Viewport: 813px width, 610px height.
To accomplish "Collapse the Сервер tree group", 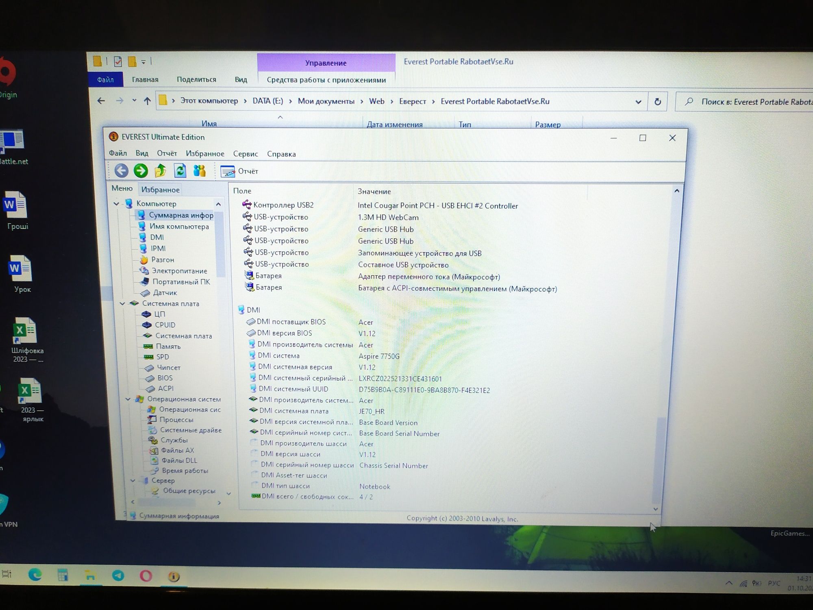I will point(133,480).
